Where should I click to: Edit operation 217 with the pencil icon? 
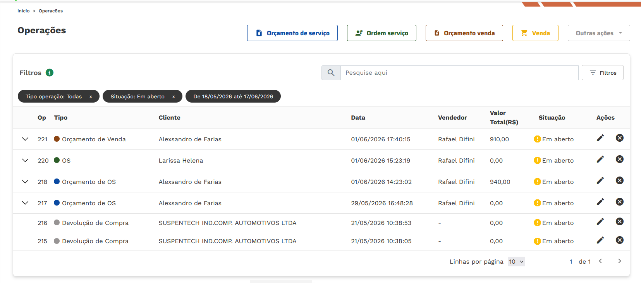point(600,202)
